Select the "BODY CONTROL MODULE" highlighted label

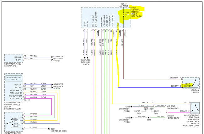tap(136, 12)
